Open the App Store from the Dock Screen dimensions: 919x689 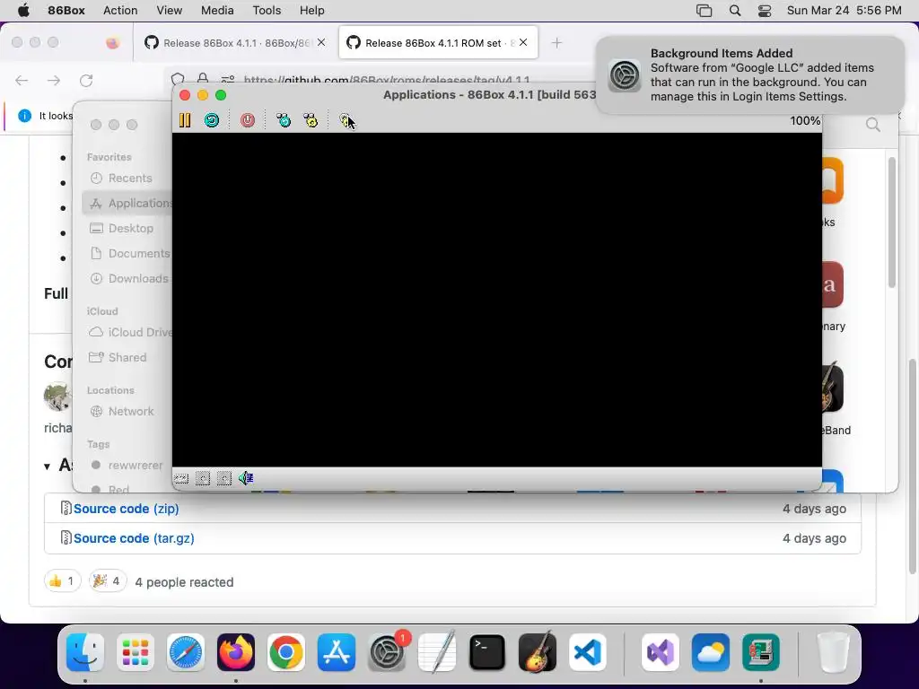[337, 652]
